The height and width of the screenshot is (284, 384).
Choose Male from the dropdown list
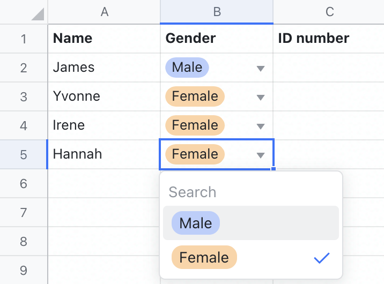click(196, 223)
